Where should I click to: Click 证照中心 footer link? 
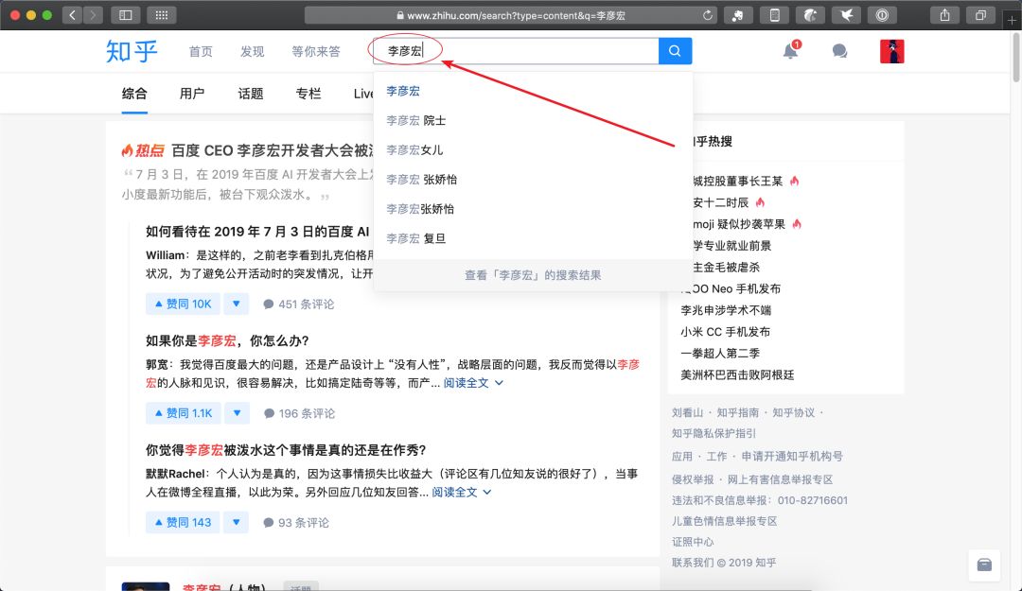point(693,542)
